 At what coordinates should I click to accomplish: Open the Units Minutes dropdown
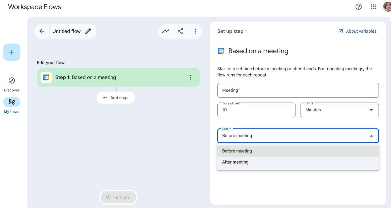click(340, 110)
